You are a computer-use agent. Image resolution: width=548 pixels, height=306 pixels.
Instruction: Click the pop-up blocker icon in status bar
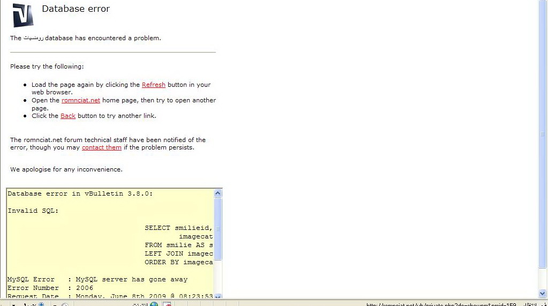click(167, 304)
